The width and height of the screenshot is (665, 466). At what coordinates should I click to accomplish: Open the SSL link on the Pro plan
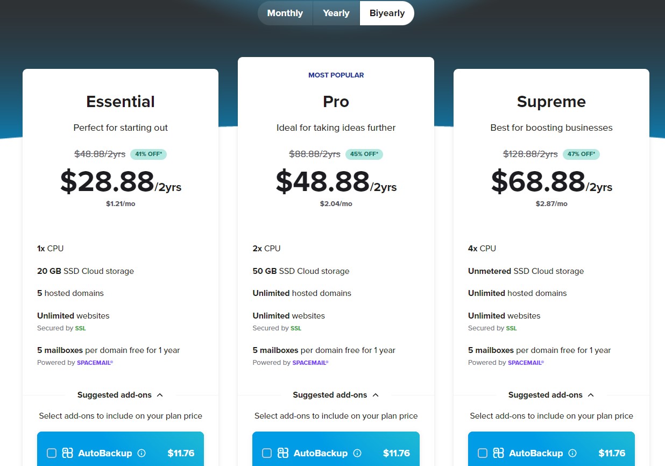(x=295, y=328)
